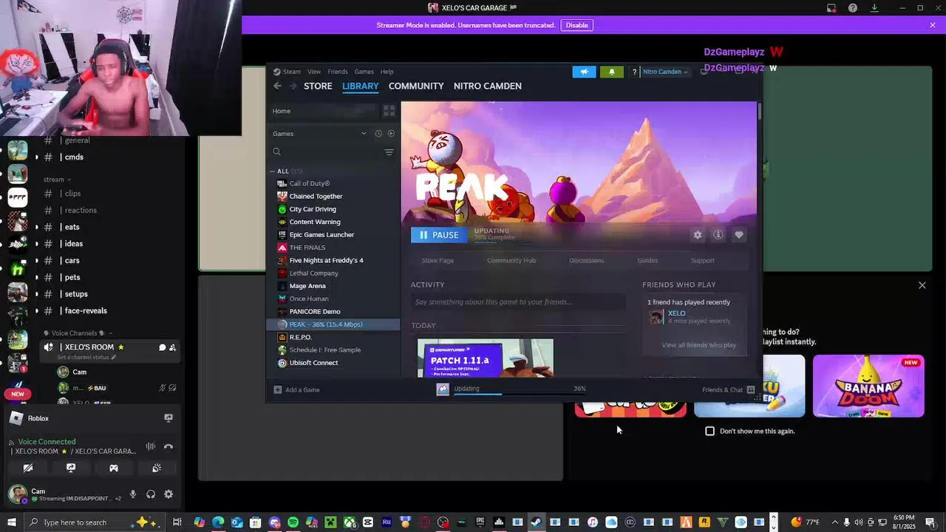Invite people to XELO'S ROOM icon
Screen dimensions: 946x532
coord(172,347)
